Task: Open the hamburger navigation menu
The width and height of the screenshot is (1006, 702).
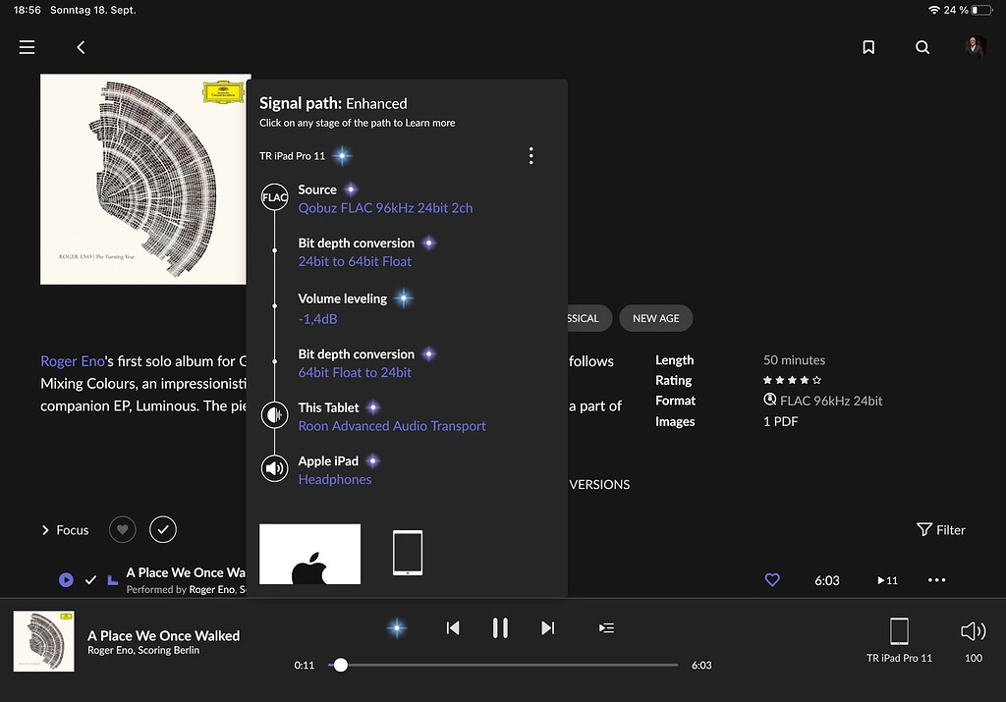Action: click(x=27, y=46)
